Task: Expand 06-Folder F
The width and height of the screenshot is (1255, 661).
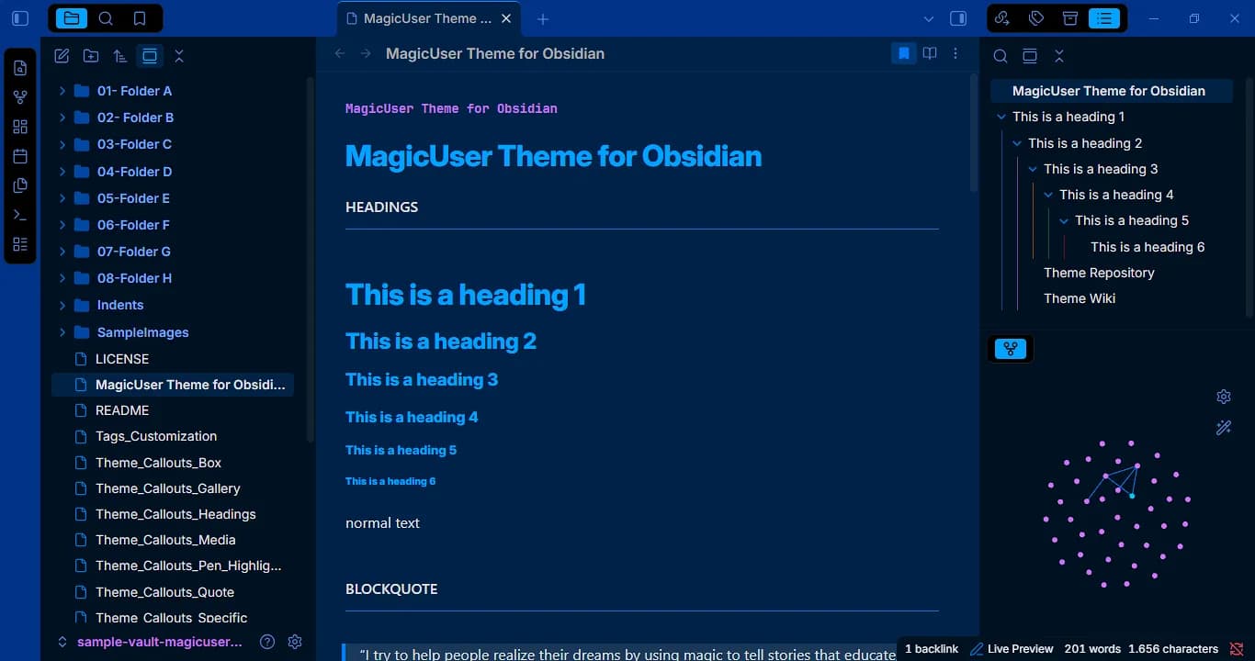Action: point(62,225)
